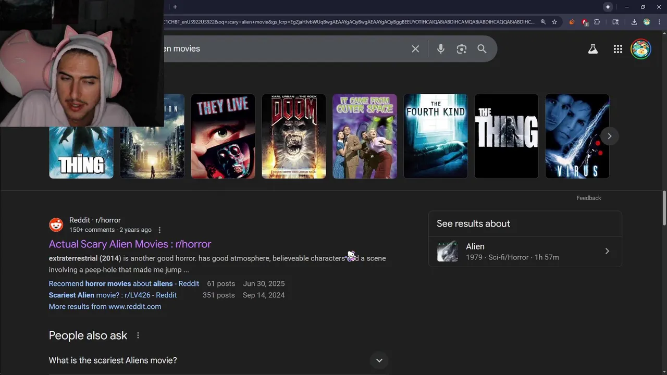Screen dimensions: 667x375
Task: Clear the search box with the X
Action: coord(415,48)
